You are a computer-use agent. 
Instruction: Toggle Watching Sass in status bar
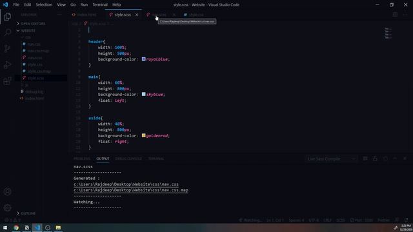click(250, 220)
